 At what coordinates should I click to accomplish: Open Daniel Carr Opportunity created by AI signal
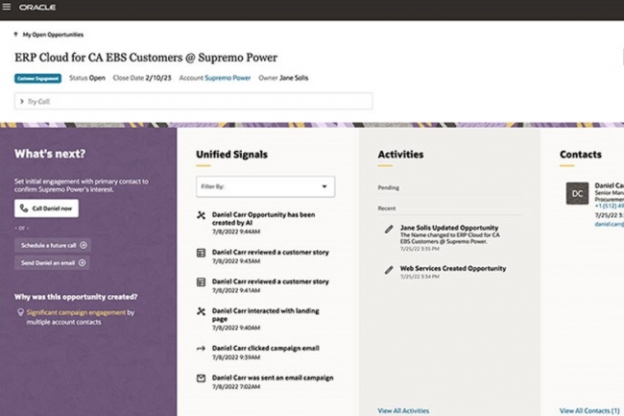263,218
